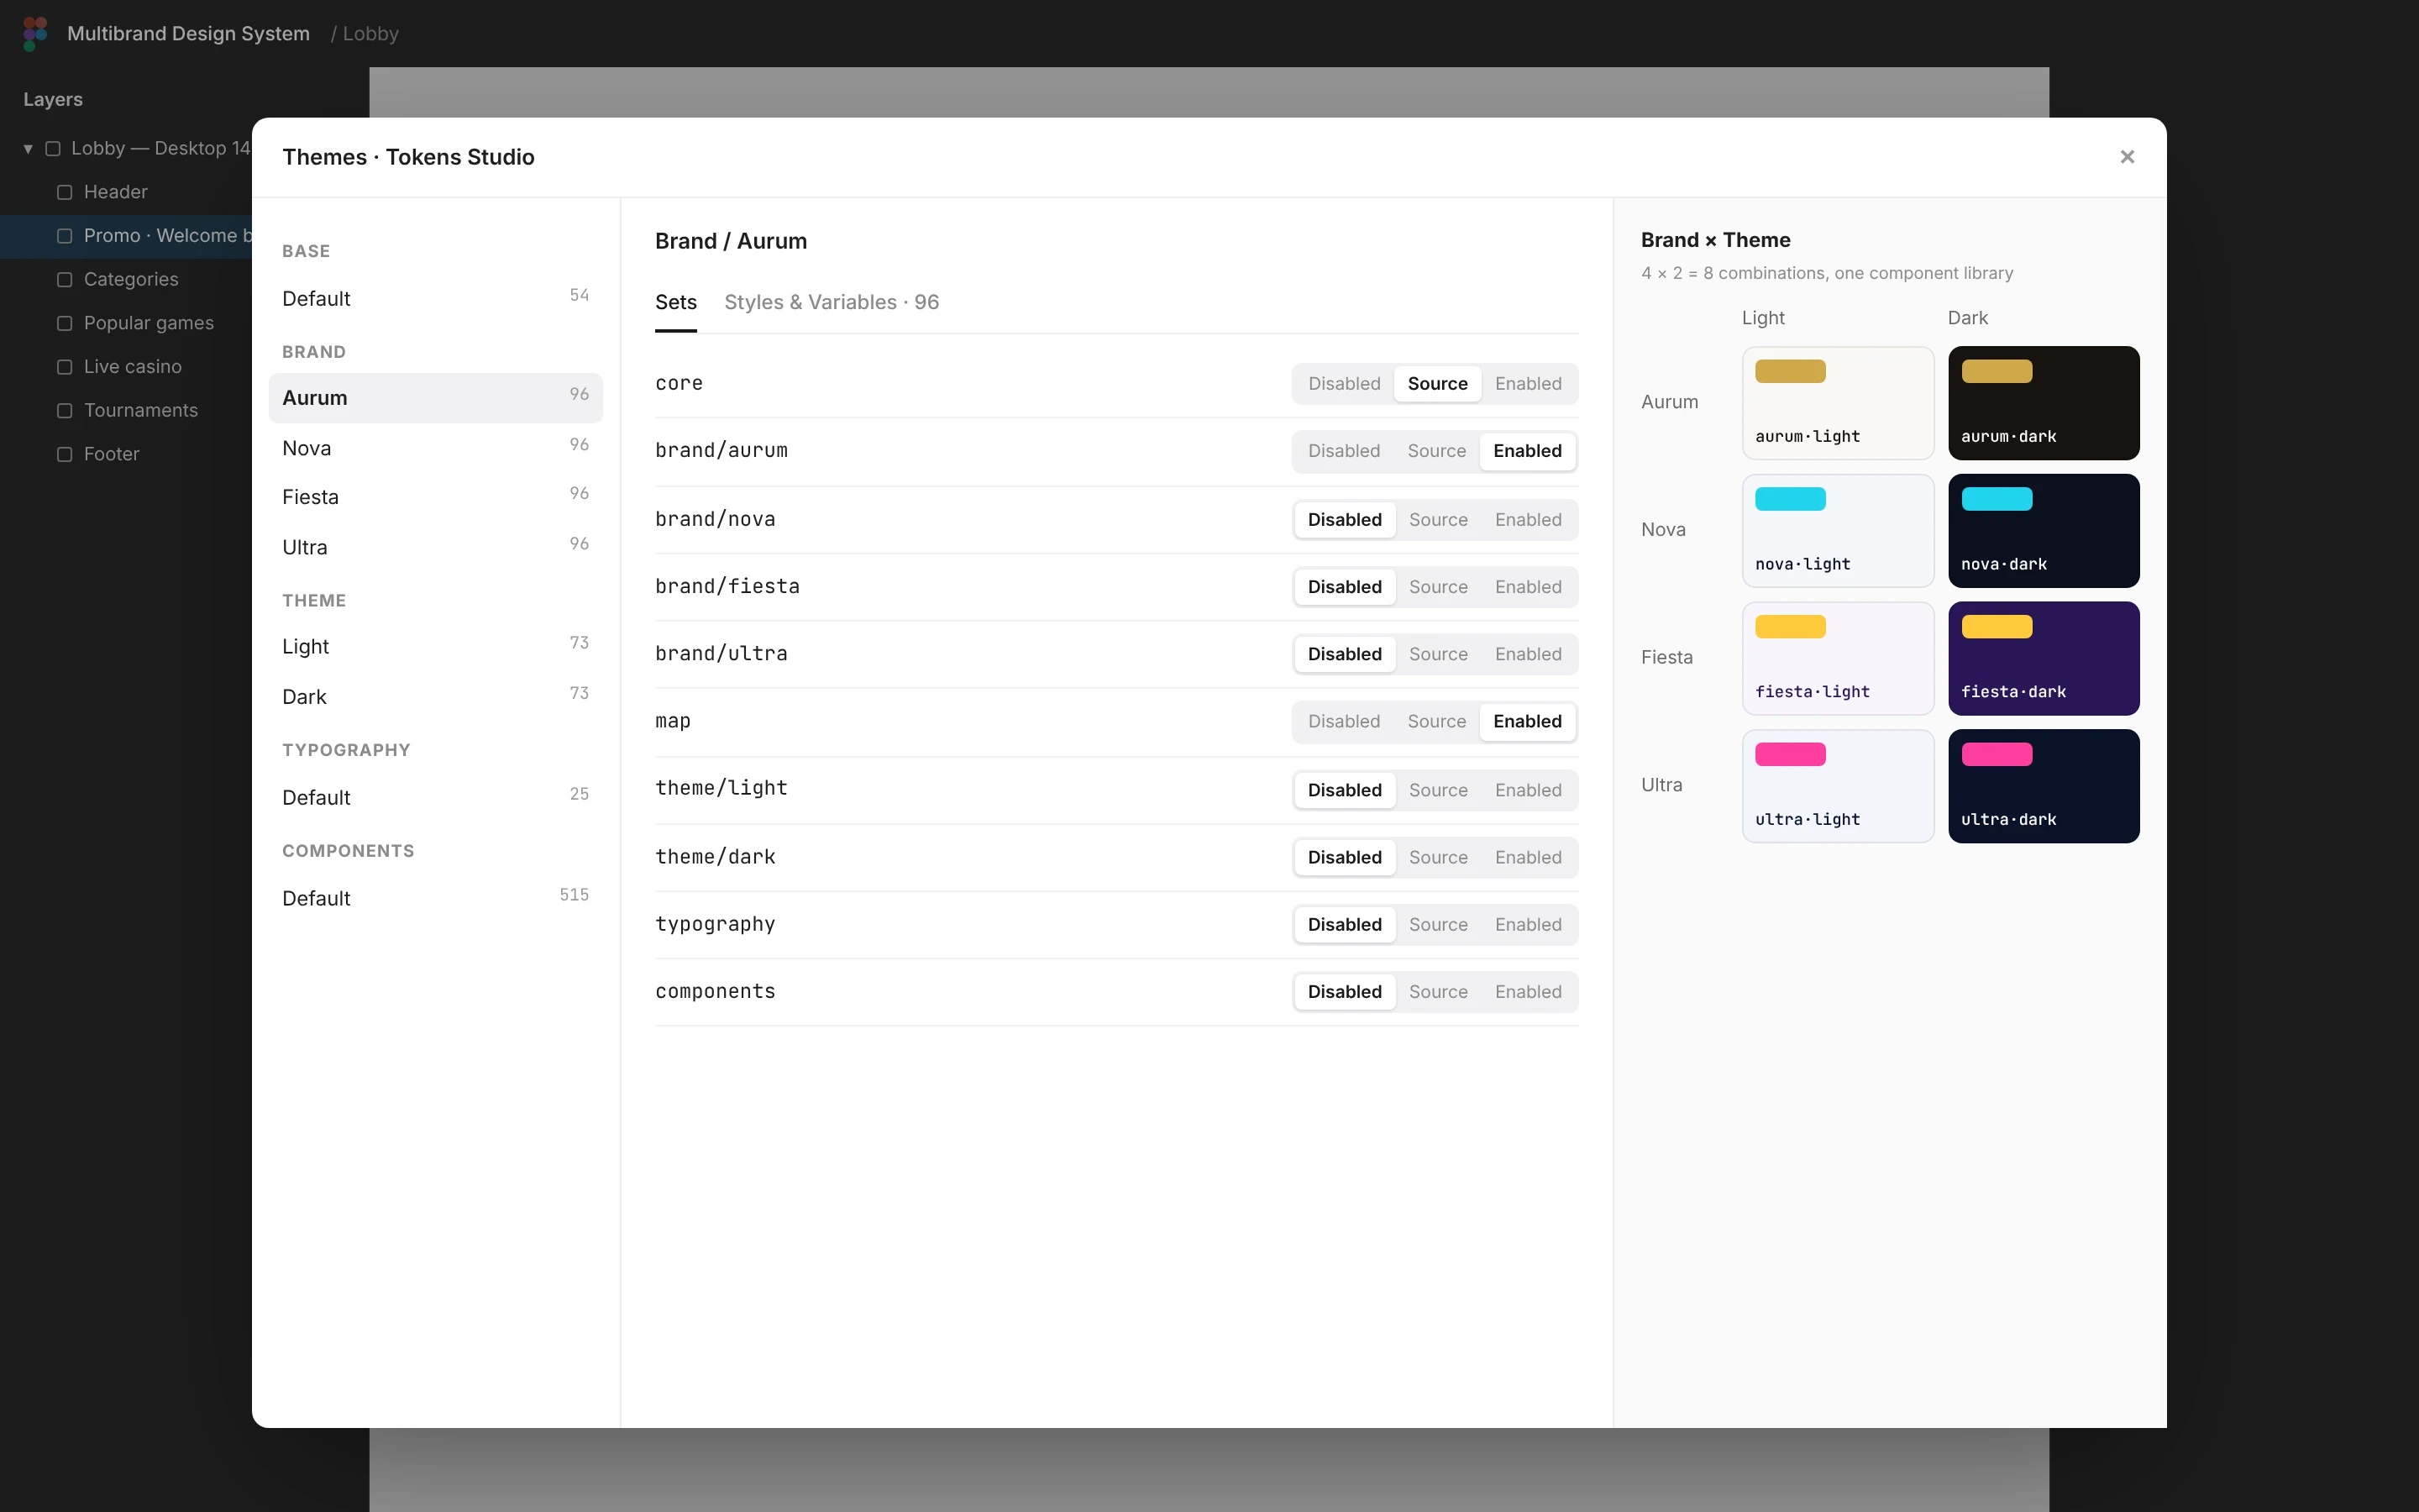This screenshot has width=2419, height=1512.
Task: Click the aurum·light combination card
Action: (x=1837, y=403)
